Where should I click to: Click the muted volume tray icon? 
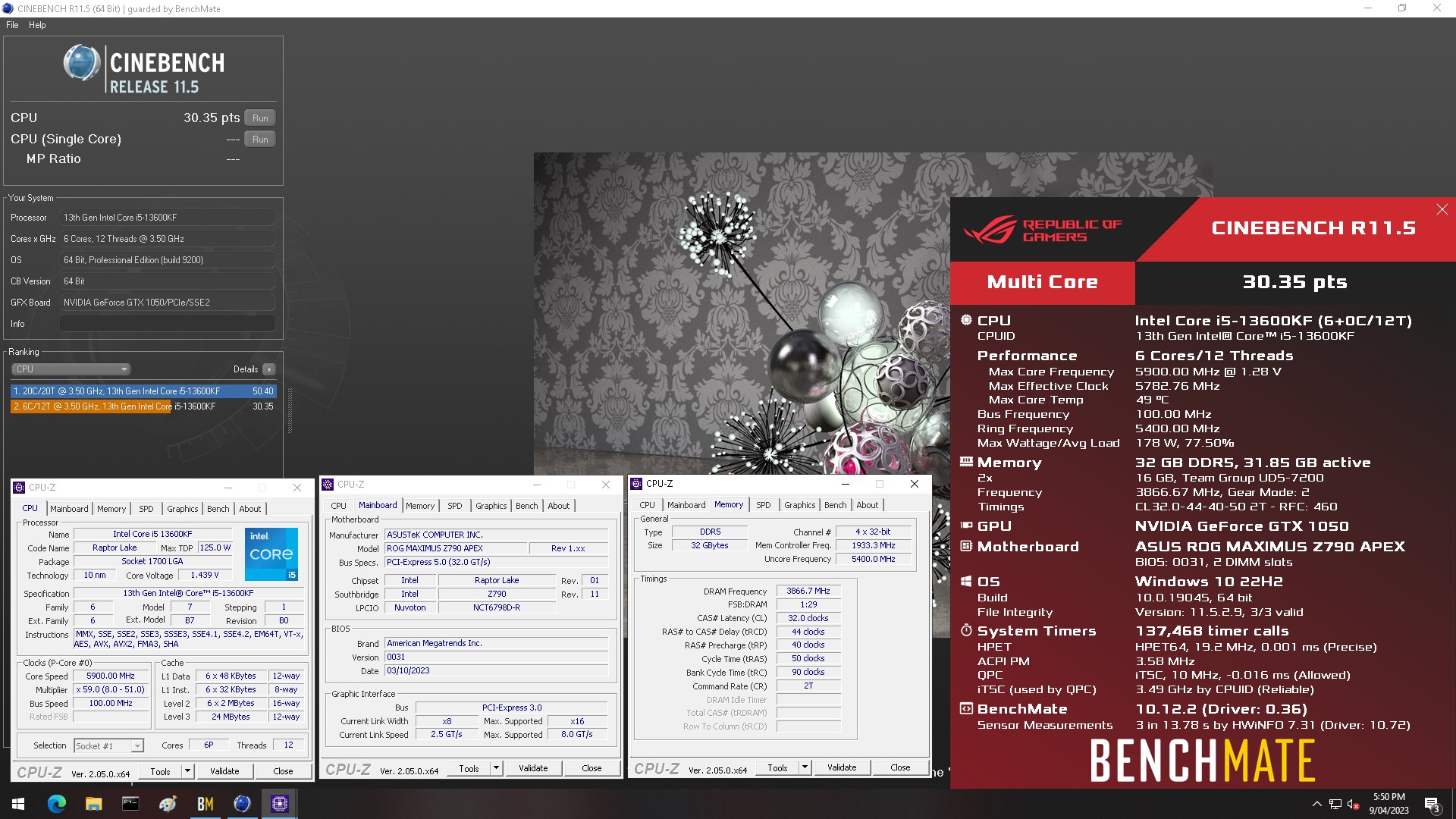click(x=1353, y=804)
